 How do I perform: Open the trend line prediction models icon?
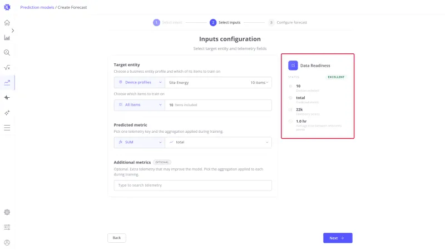(7, 82)
